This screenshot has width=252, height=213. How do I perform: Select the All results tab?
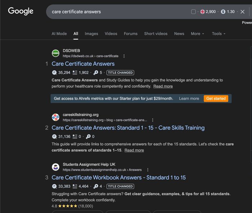click(x=76, y=34)
